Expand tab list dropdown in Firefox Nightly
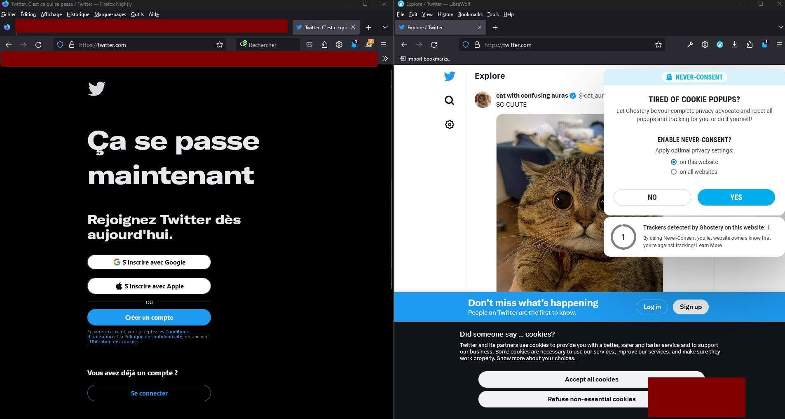 (x=385, y=27)
